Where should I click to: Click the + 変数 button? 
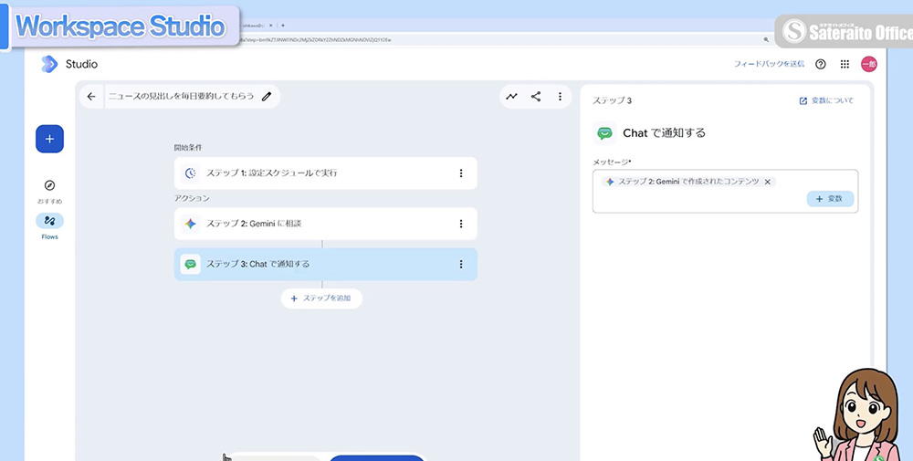coord(830,198)
